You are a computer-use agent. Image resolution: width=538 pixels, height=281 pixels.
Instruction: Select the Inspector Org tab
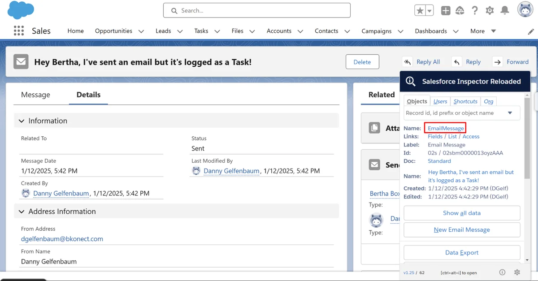click(x=488, y=101)
